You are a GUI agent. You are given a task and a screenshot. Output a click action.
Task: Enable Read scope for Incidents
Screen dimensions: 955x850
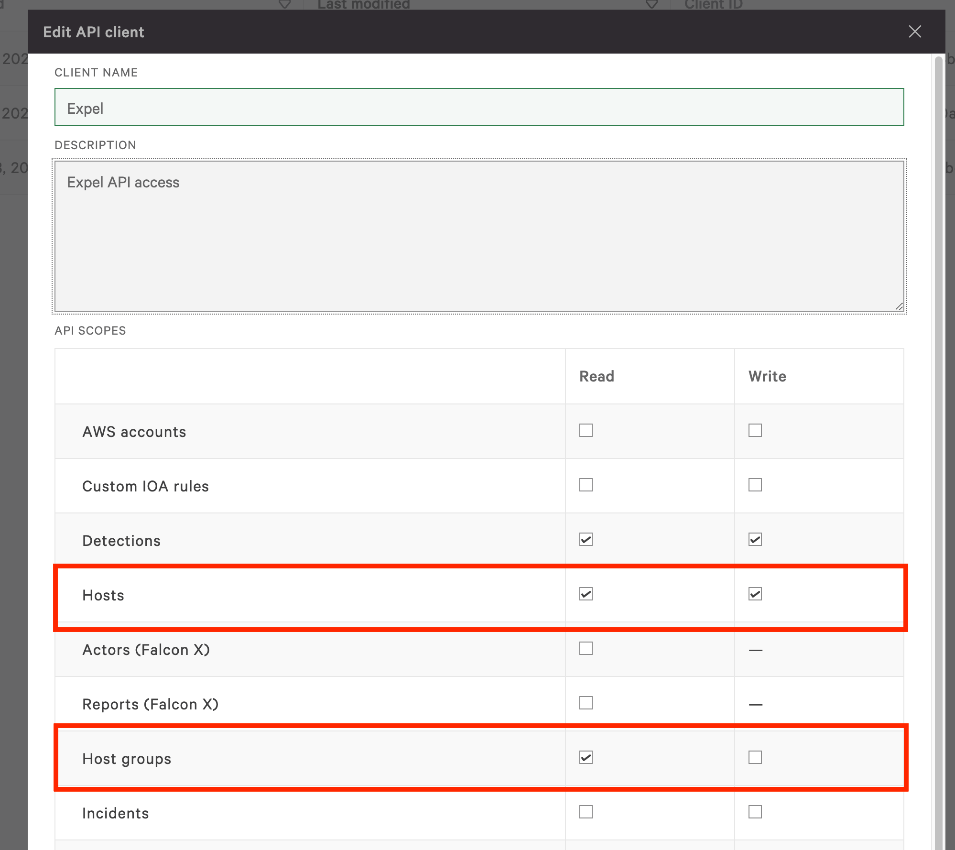tap(586, 812)
